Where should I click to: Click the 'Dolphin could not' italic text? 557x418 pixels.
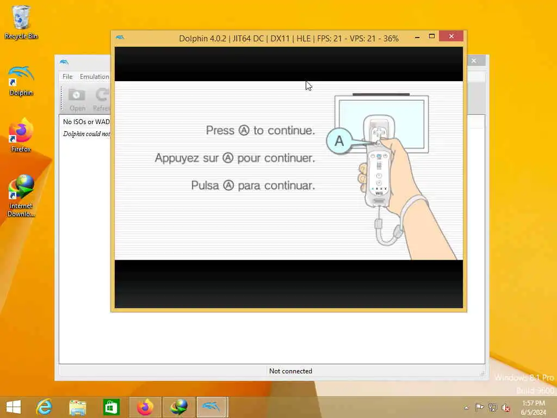click(86, 134)
